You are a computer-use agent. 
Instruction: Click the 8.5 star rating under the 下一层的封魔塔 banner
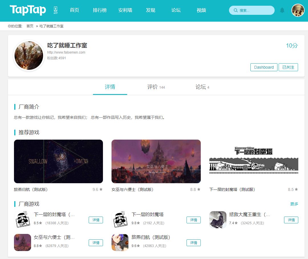click(x=293, y=189)
